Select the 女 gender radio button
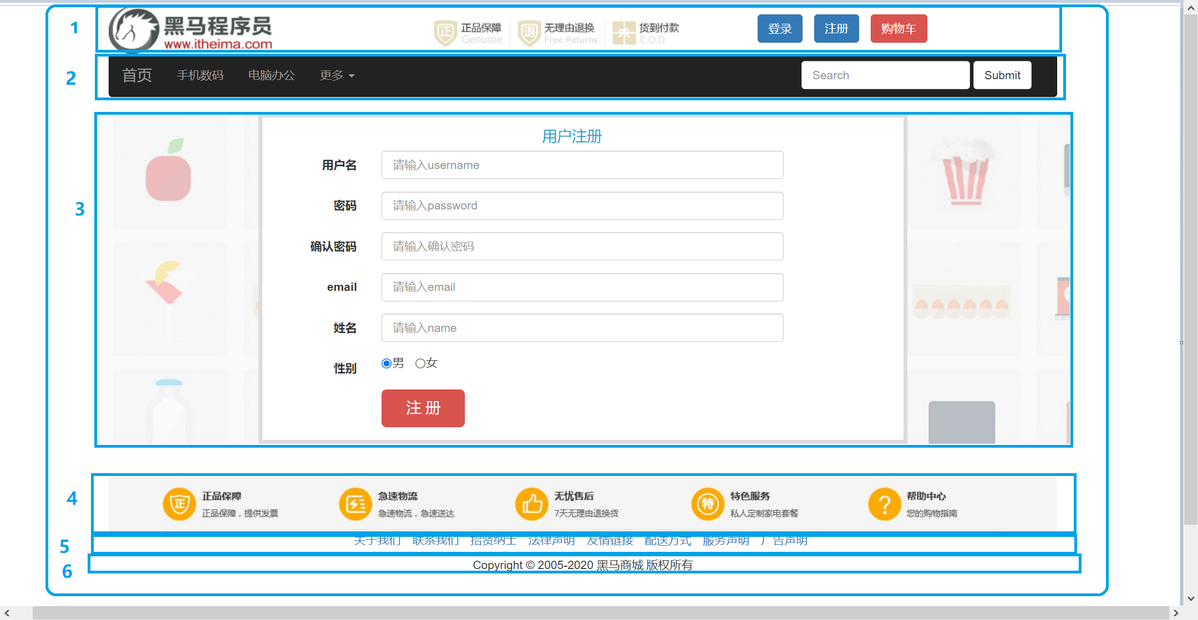Viewport: 1198px width, 620px height. click(420, 363)
